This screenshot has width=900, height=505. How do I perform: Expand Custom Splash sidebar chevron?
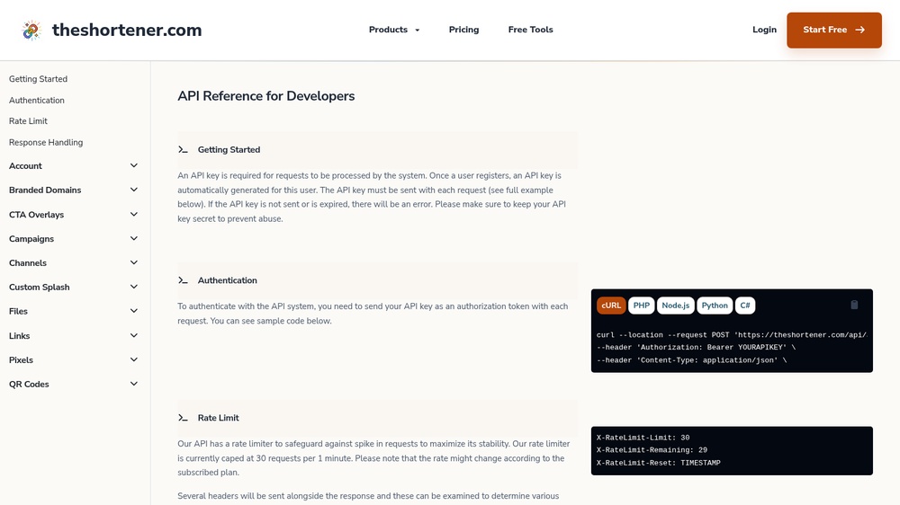[x=134, y=287]
